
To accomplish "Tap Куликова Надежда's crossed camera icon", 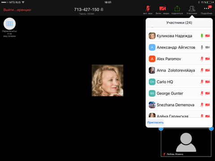I will [x=207, y=36].
